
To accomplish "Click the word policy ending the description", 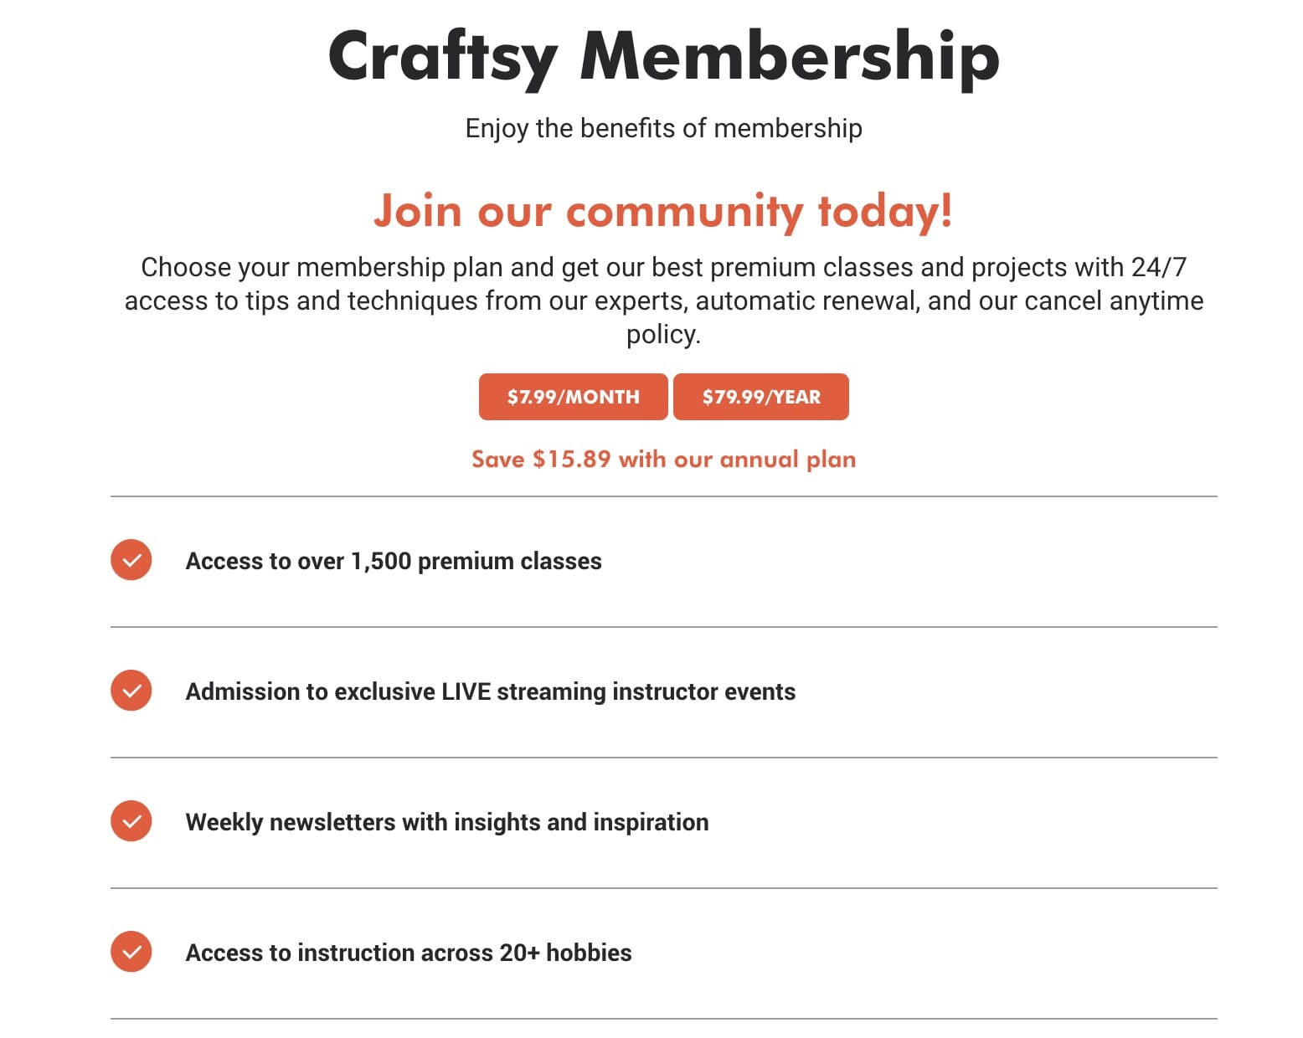I will [663, 334].
